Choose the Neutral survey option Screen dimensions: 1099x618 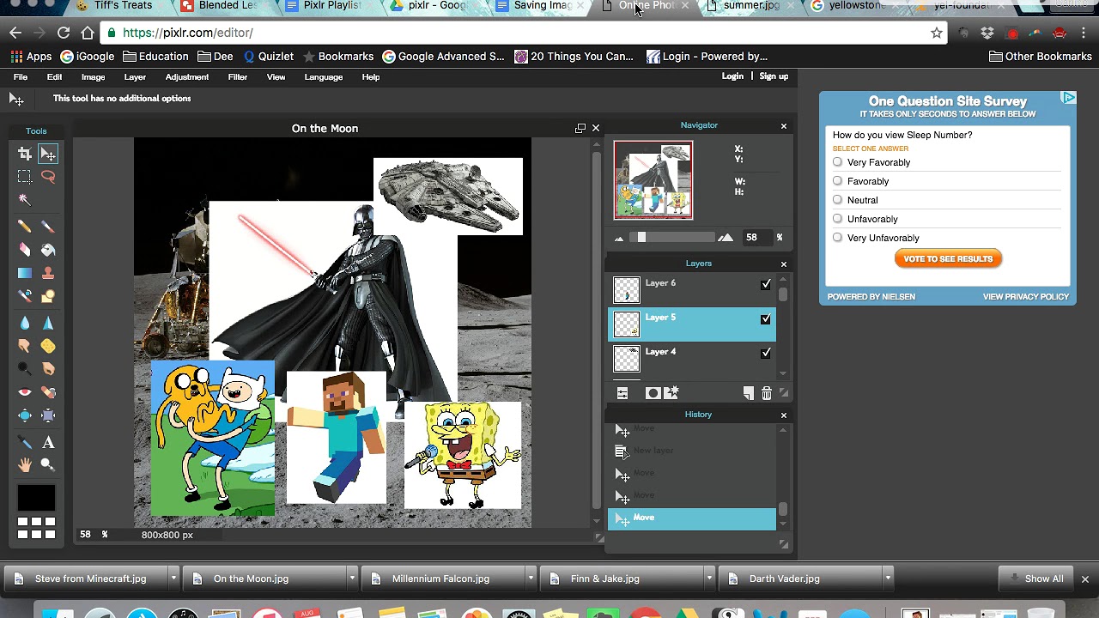837,200
